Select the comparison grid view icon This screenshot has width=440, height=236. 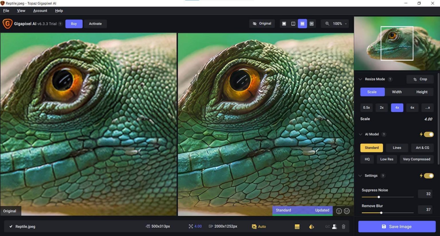point(311,24)
